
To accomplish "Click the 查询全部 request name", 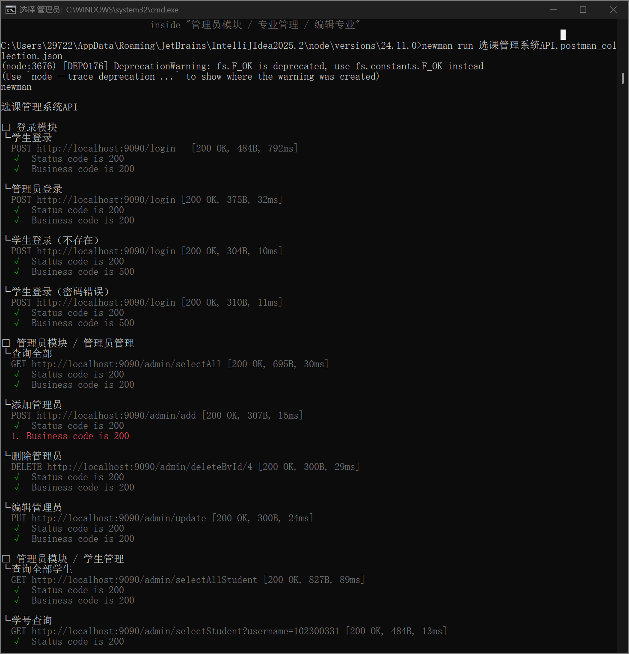I will [32, 354].
